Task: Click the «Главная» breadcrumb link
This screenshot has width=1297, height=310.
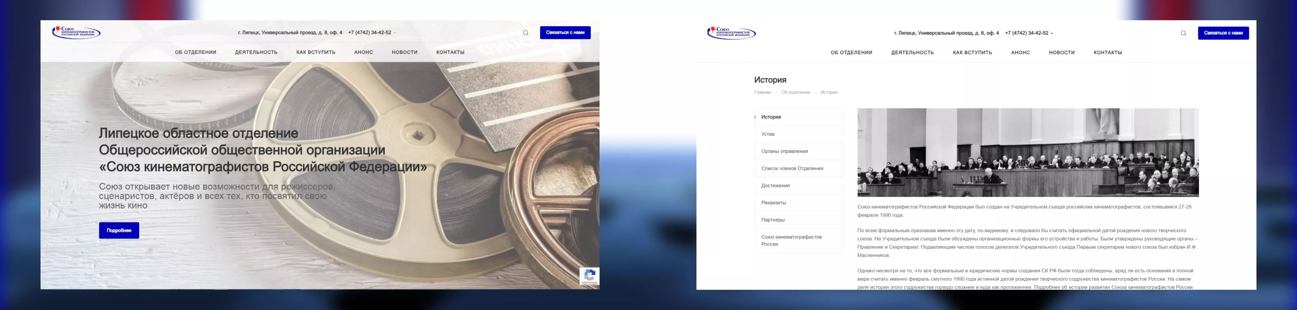Action: point(762,92)
